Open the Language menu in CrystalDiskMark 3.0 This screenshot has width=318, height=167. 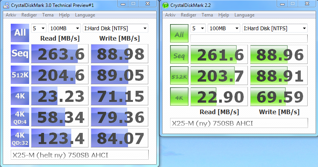click(85, 15)
